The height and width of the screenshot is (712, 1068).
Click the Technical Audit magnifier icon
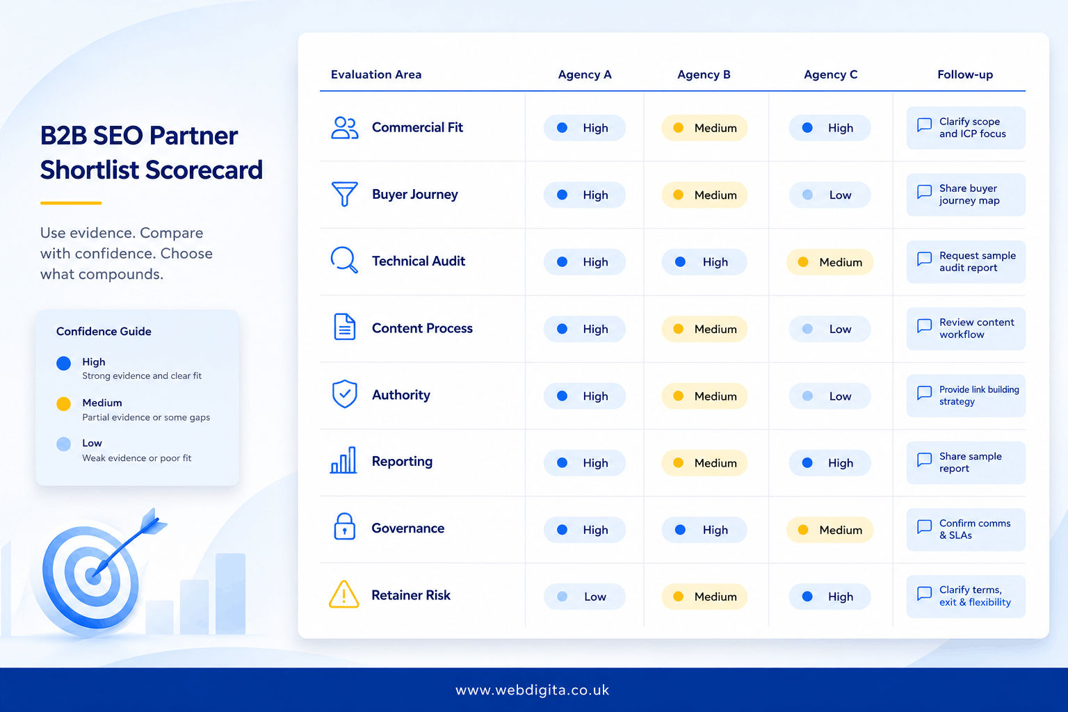pyautogui.click(x=344, y=260)
